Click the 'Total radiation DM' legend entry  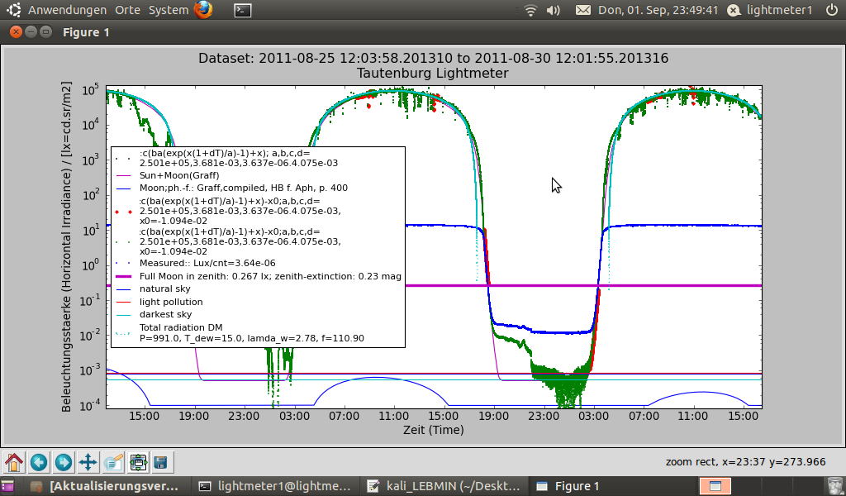[x=181, y=327]
